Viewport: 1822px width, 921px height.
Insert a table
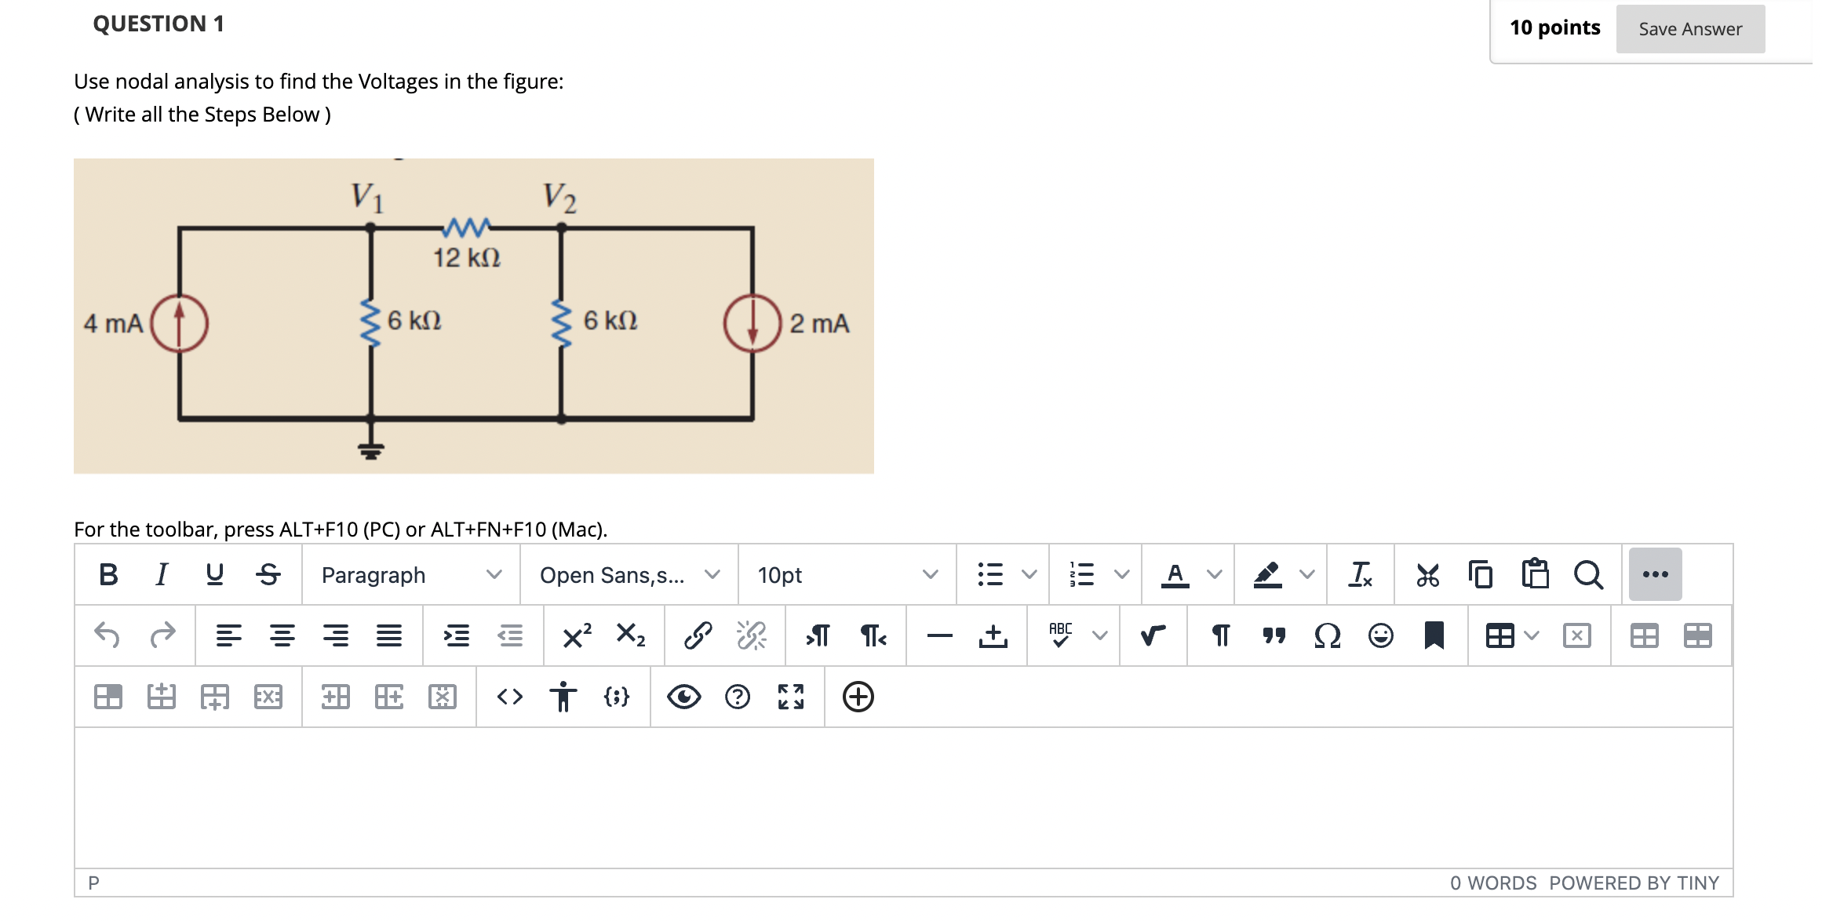(1500, 635)
